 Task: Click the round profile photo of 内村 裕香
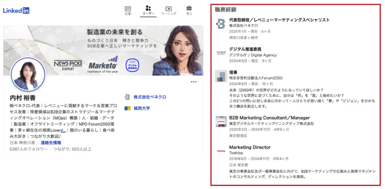[28, 74]
